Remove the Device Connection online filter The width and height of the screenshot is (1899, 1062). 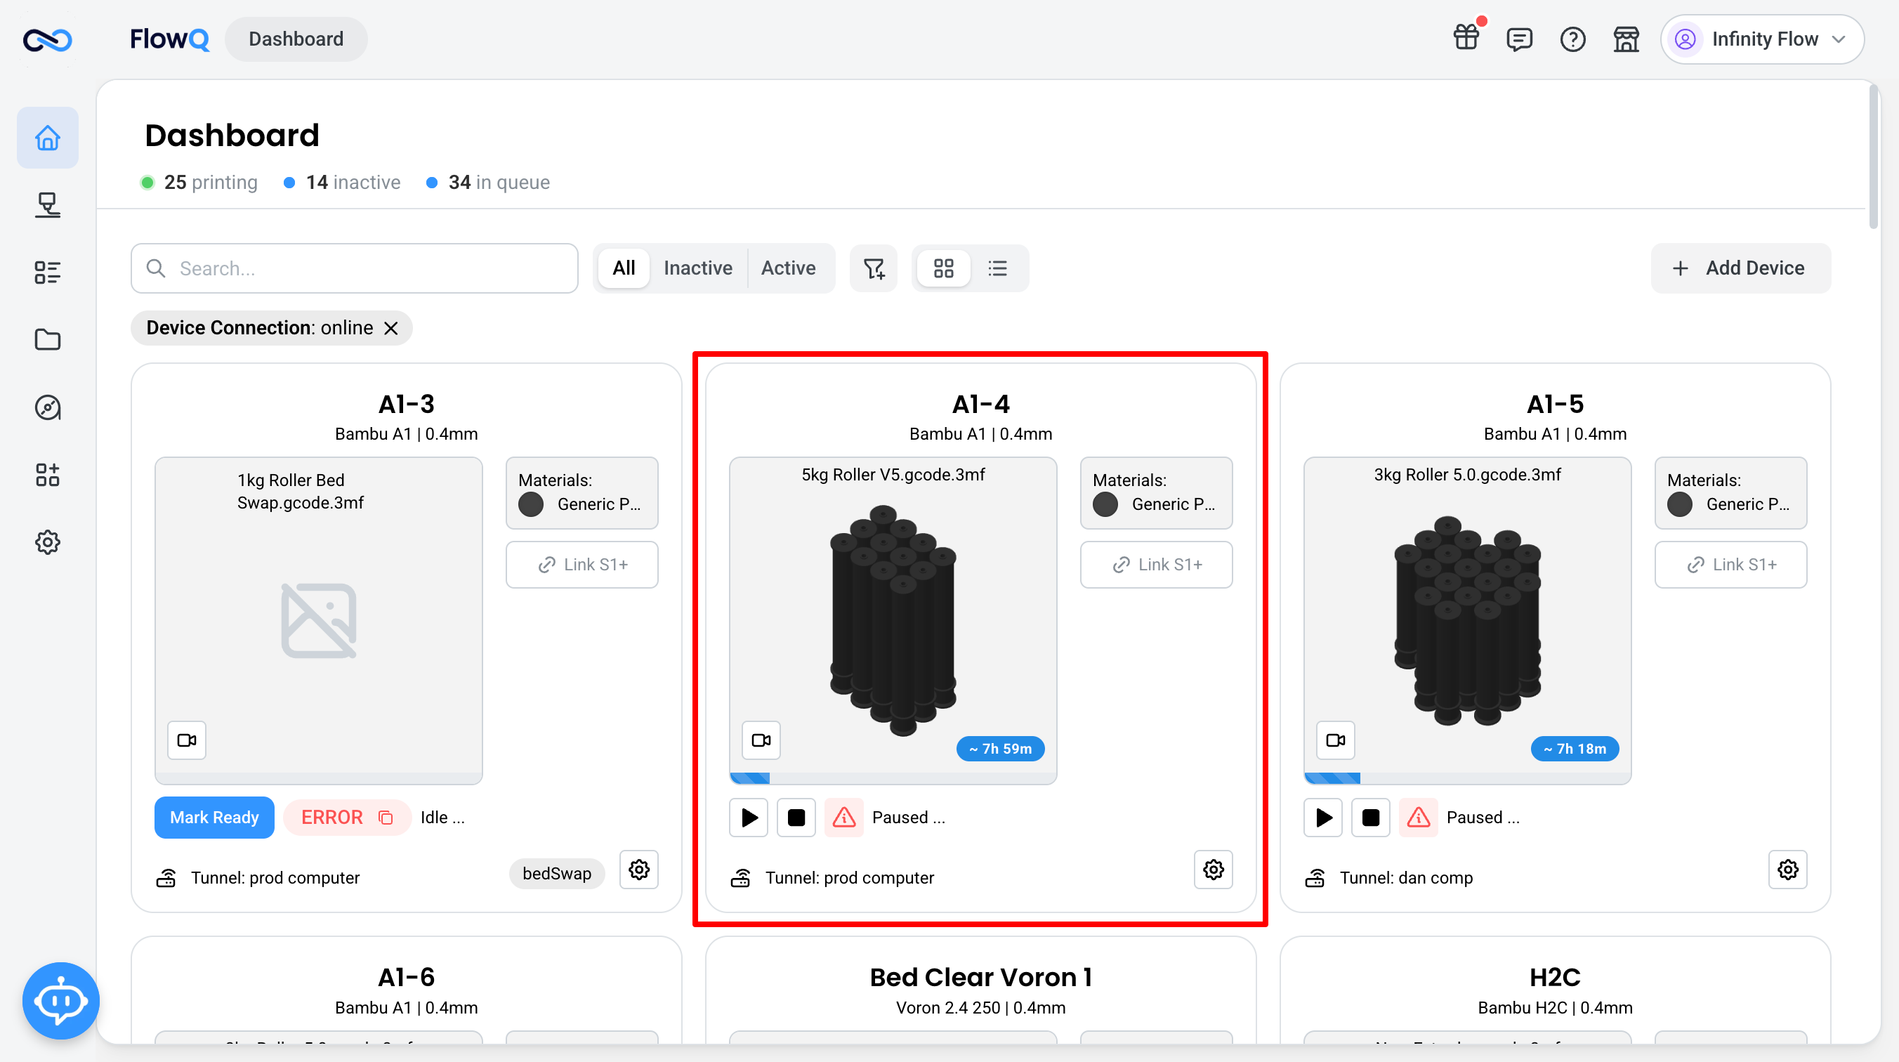tap(391, 328)
